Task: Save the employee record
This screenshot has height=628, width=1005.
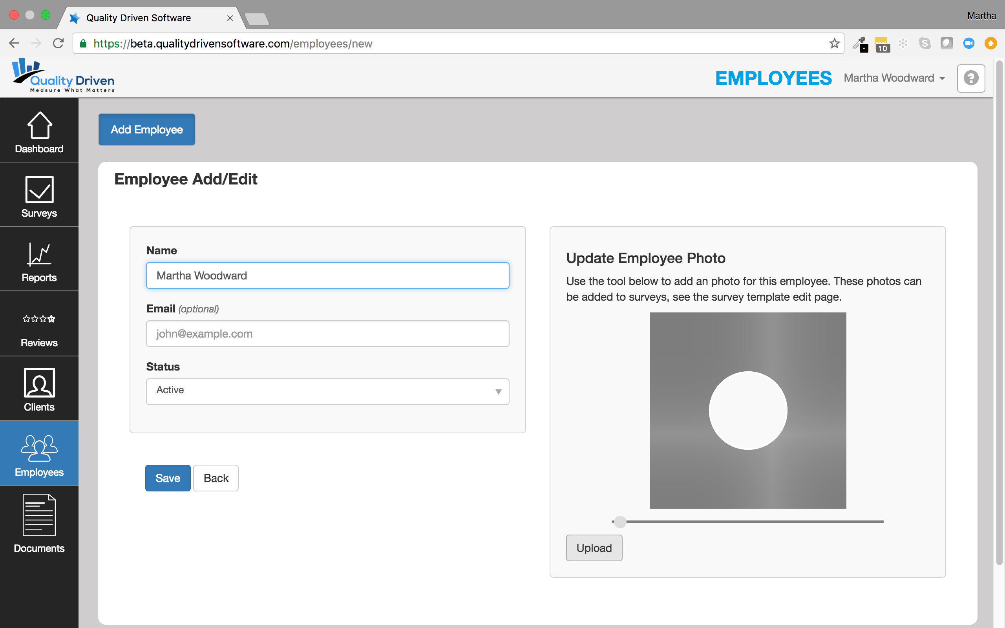Action: point(168,478)
